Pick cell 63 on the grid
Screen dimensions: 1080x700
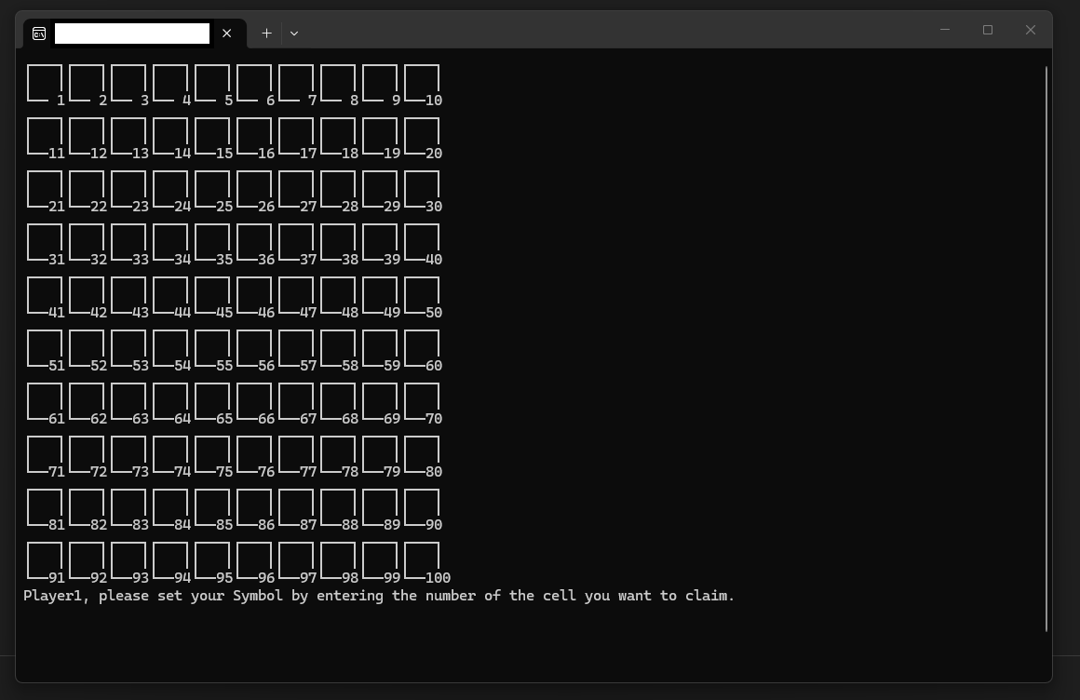click(x=128, y=400)
